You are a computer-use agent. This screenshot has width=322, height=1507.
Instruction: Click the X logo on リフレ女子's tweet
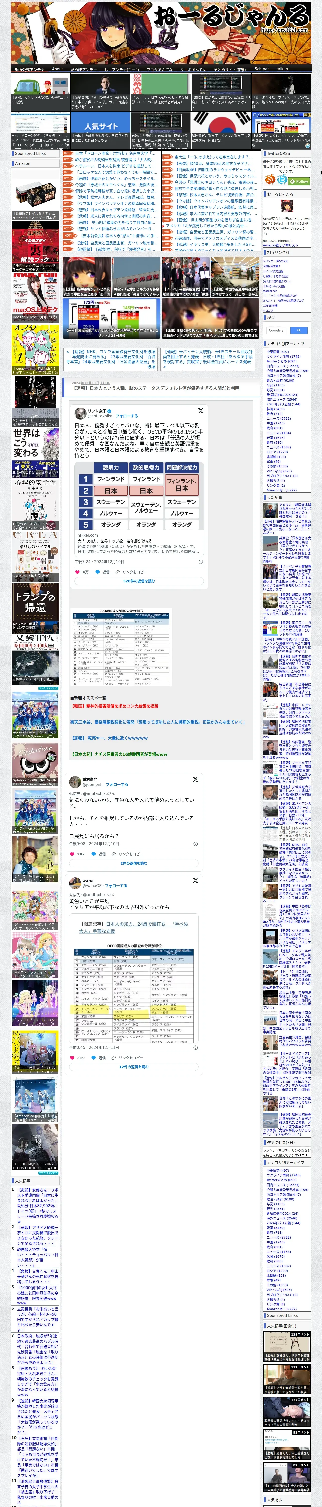tap(200, 411)
